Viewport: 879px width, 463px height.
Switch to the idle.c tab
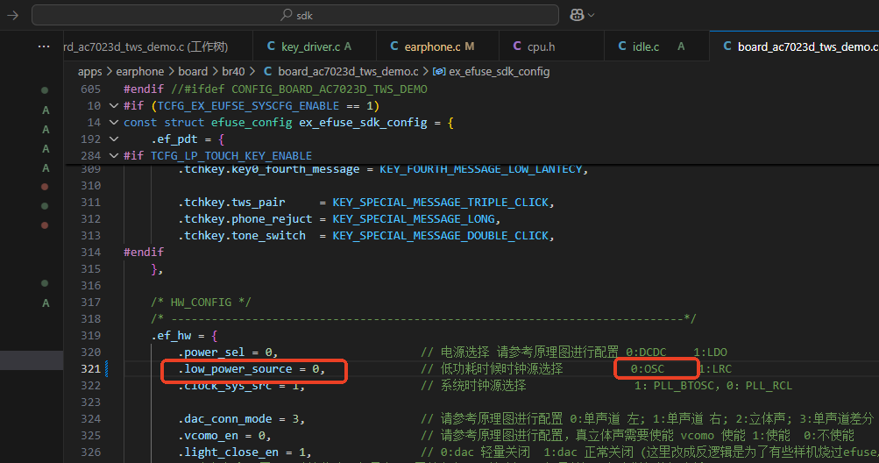[x=656, y=46]
